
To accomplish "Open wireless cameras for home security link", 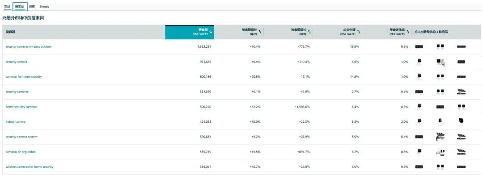I will [30, 167].
